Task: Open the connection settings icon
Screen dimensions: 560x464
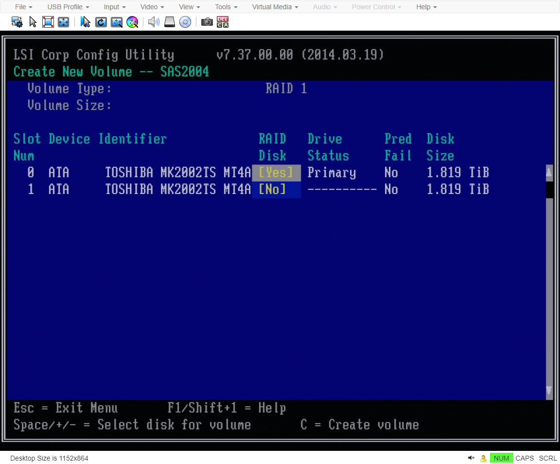Action: click(x=17, y=22)
